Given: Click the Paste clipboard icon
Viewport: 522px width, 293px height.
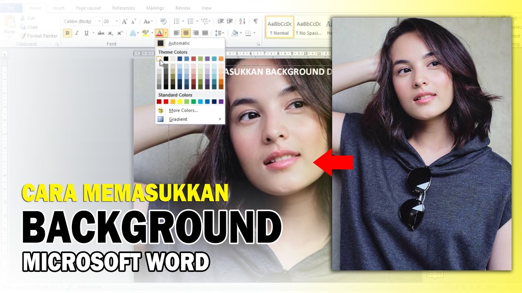Looking at the screenshot, I should click(9, 22).
